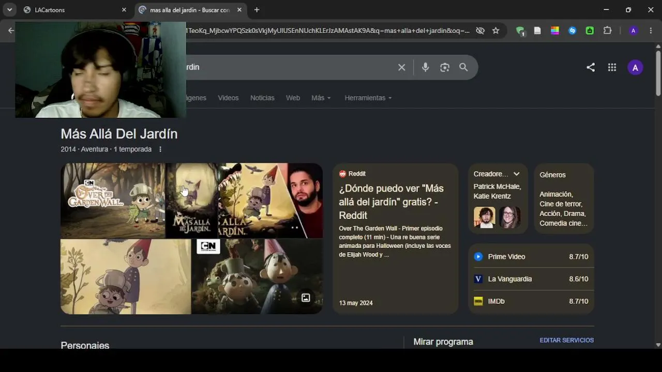Expand the Creadores card chevron
Screen dimensions: 662x372
point(516,174)
